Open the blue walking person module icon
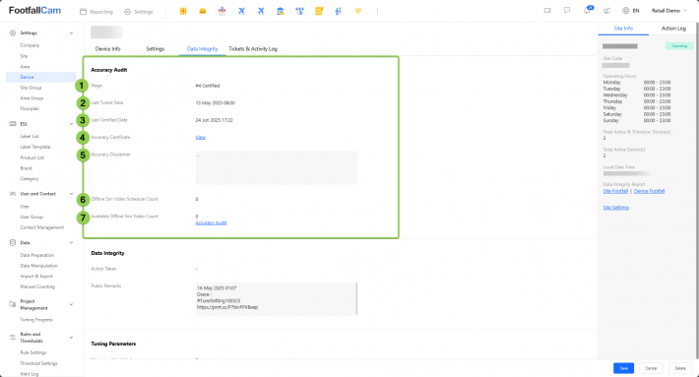Viewport: 699px width, 377px height. 339,11
